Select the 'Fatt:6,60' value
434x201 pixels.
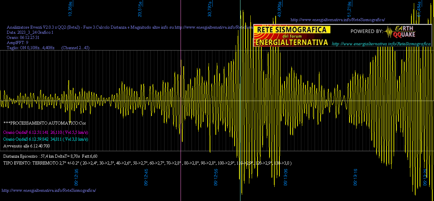click(x=90, y=156)
